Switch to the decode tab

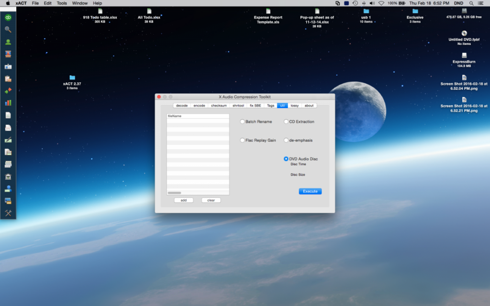pos(181,106)
